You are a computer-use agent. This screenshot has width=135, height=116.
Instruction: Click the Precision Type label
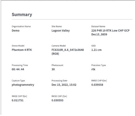[x=99, y=65]
